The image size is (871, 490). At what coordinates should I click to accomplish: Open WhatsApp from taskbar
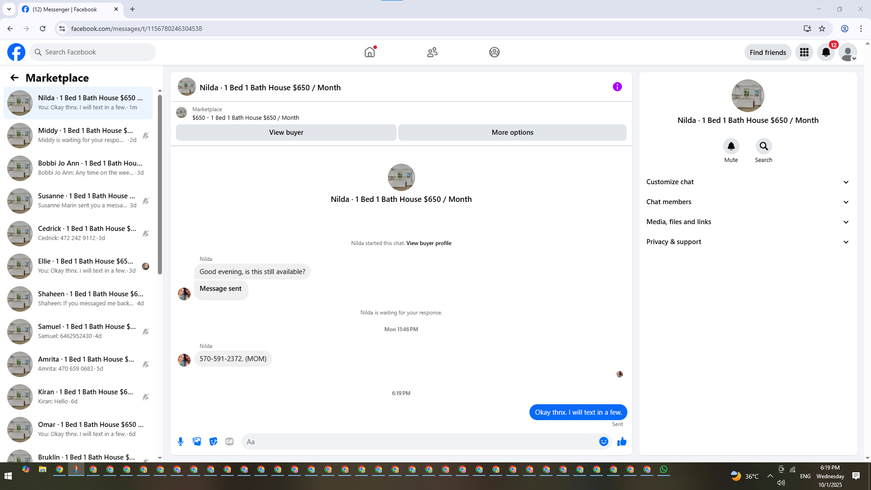coord(664,470)
